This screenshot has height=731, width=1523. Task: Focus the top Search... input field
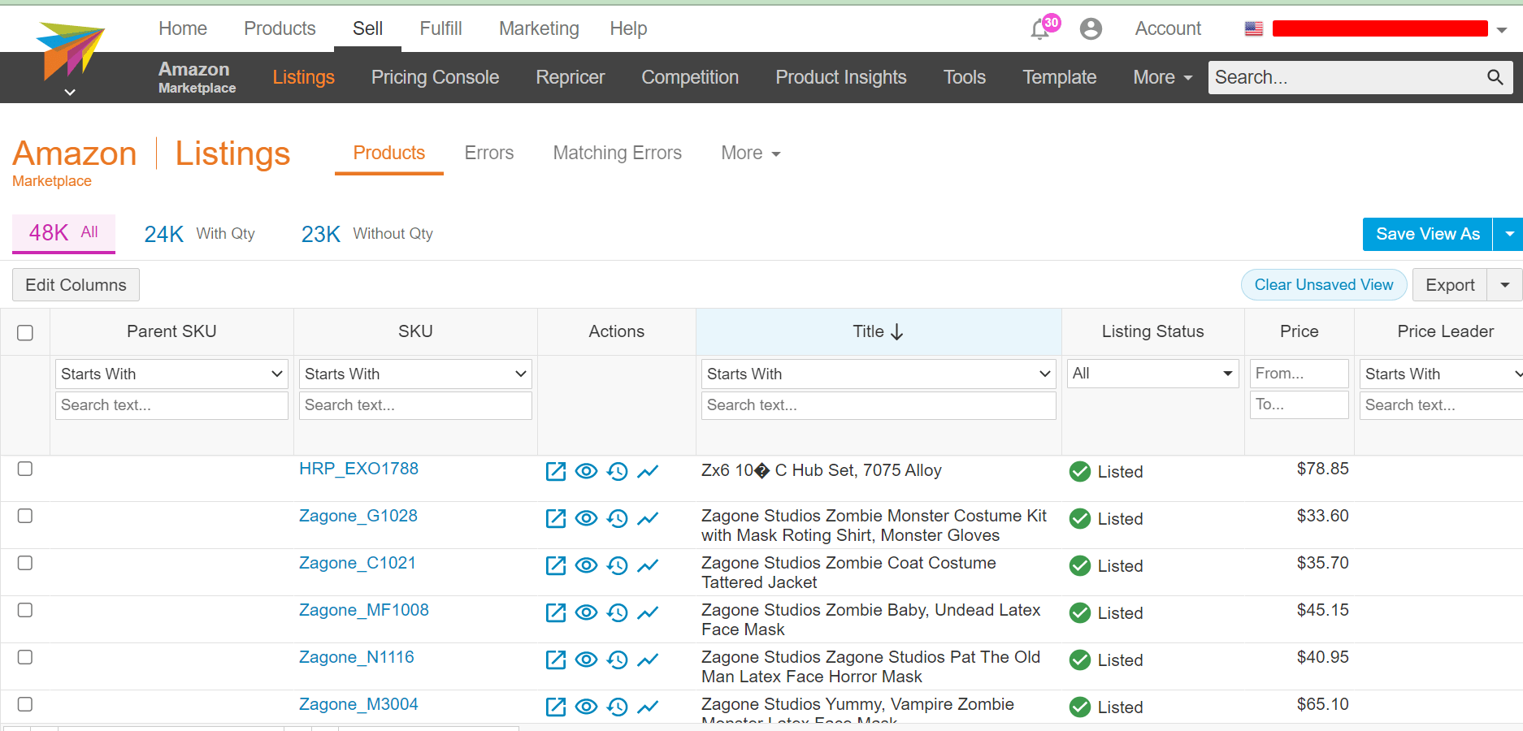tap(1347, 77)
